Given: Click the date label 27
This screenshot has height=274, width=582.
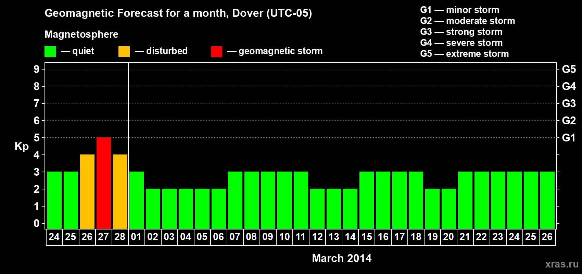Looking at the screenshot, I should tap(103, 237).
